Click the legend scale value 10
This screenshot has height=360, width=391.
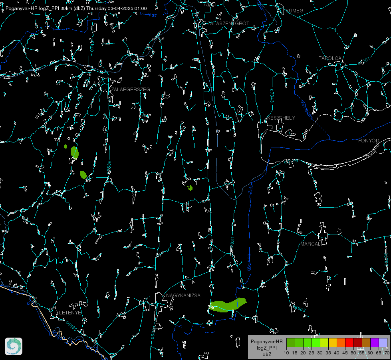[x=286, y=353]
